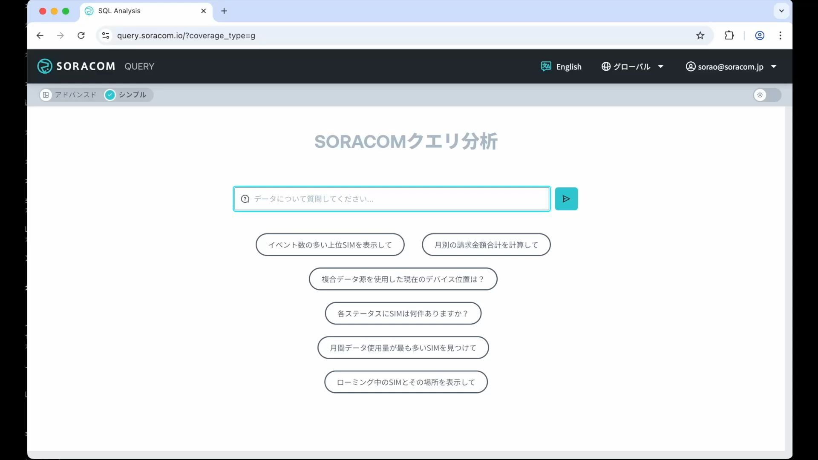Click the question mark icon in search field
Screen dimensions: 818x460
coord(245,199)
